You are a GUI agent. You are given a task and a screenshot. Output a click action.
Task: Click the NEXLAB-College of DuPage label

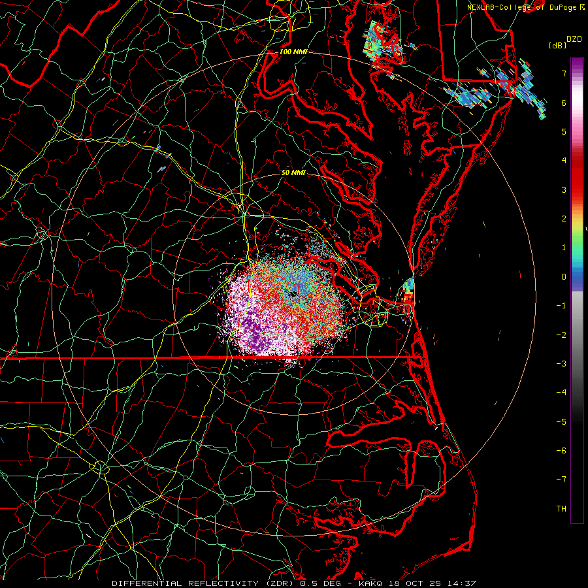[x=523, y=7]
